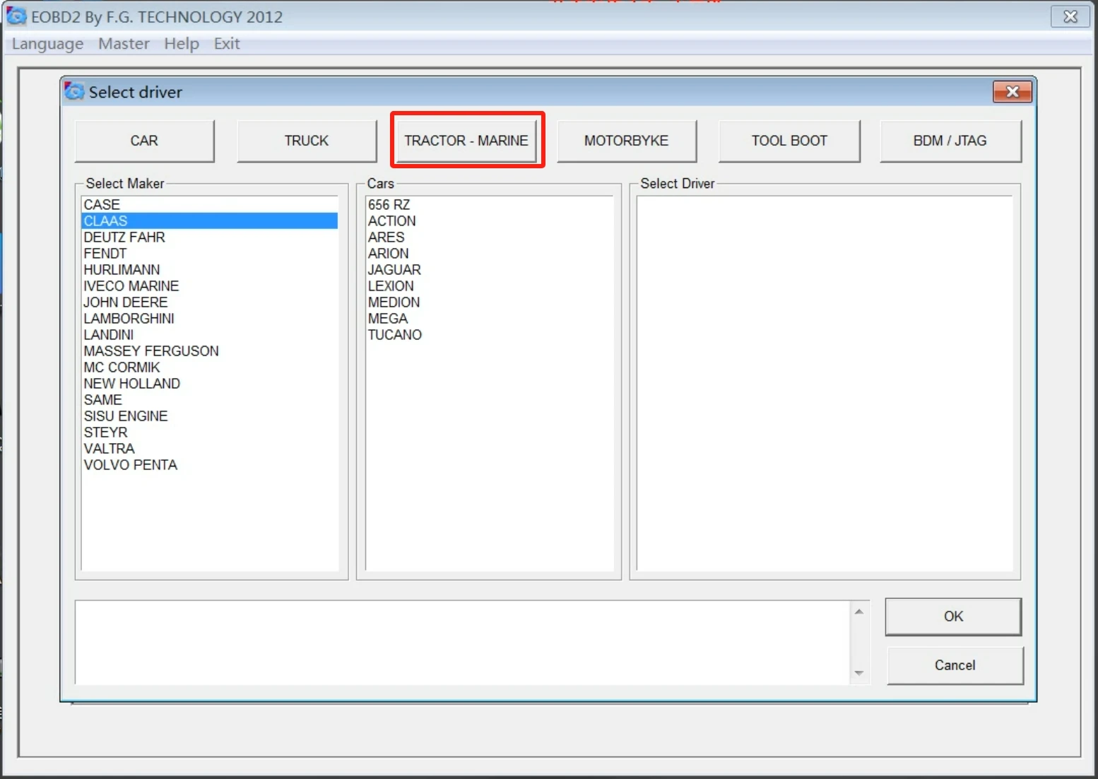Choose the CAR category button

click(144, 141)
